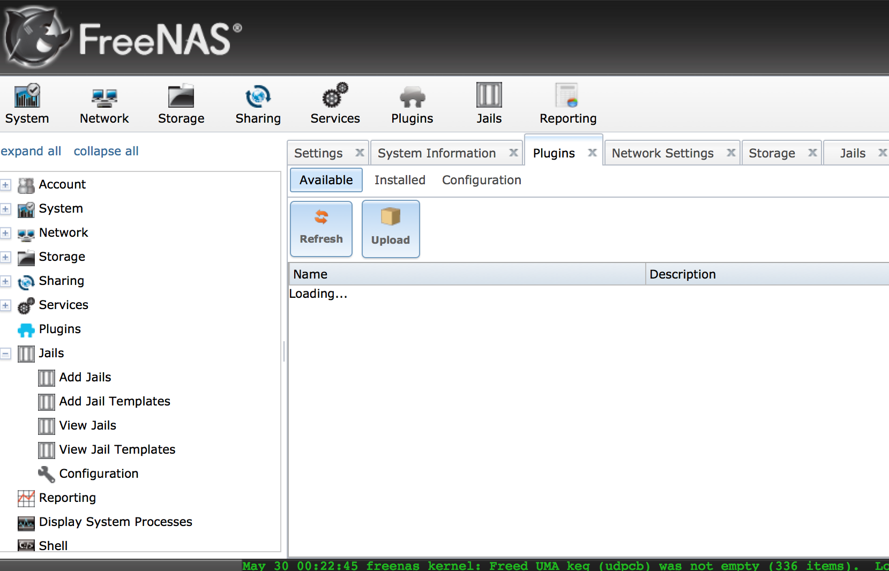889x571 pixels.
Task: Open Storage from the top toolbar
Action: tap(181, 104)
